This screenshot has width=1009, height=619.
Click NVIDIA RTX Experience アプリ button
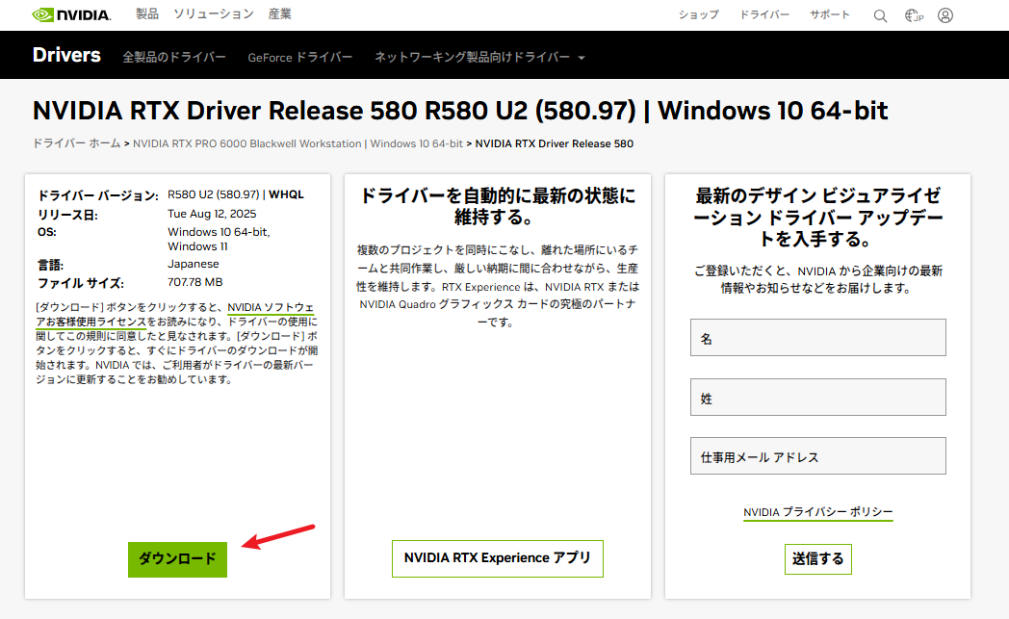point(497,558)
